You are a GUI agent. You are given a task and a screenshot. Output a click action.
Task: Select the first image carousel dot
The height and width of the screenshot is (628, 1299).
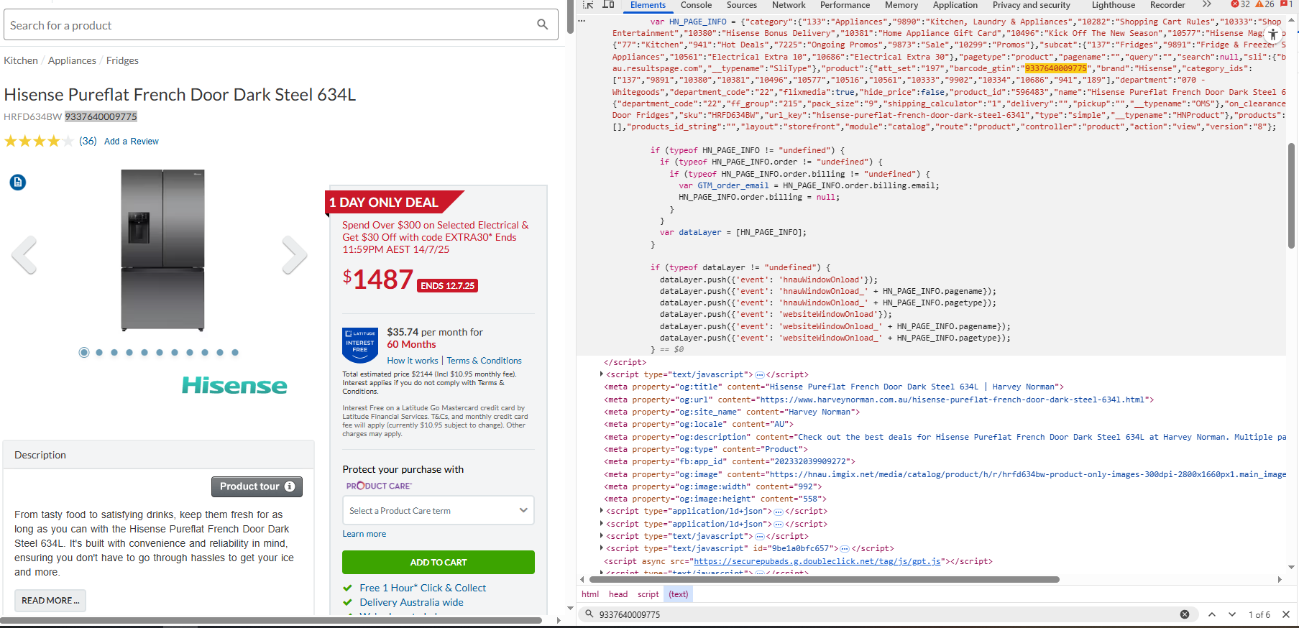click(x=84, y=352)
